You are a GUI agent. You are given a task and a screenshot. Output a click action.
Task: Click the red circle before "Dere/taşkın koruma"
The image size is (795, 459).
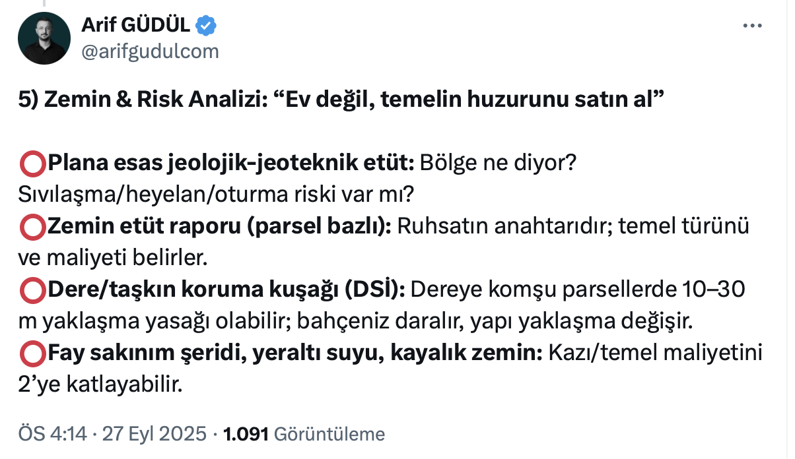[x=32, y=290]
